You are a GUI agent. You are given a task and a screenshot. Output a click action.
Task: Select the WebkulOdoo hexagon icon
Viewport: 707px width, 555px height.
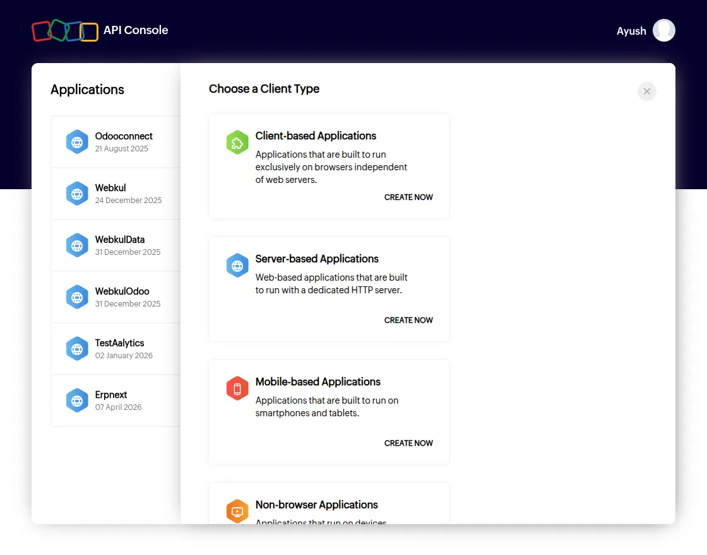77,297
